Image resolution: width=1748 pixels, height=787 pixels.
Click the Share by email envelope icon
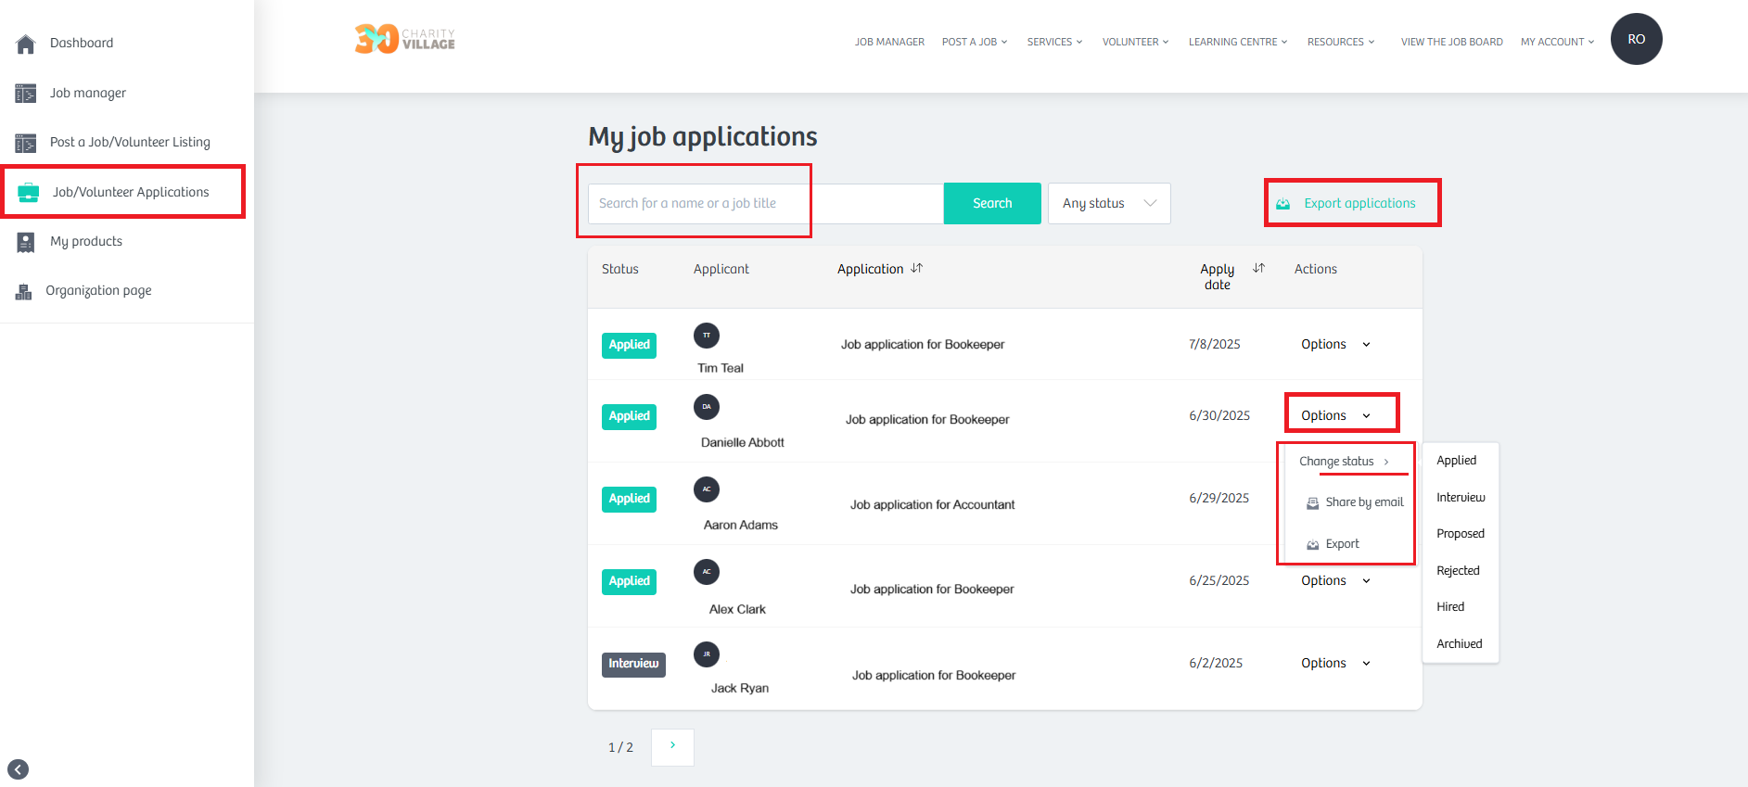click(1312, 503)
